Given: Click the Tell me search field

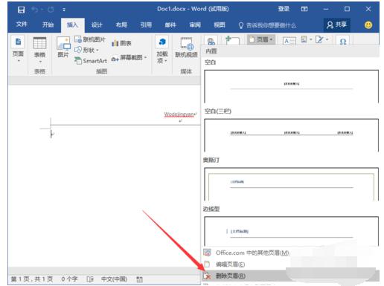Looking at the screenshot, I should pyautogui.click(x=267, y=25).
